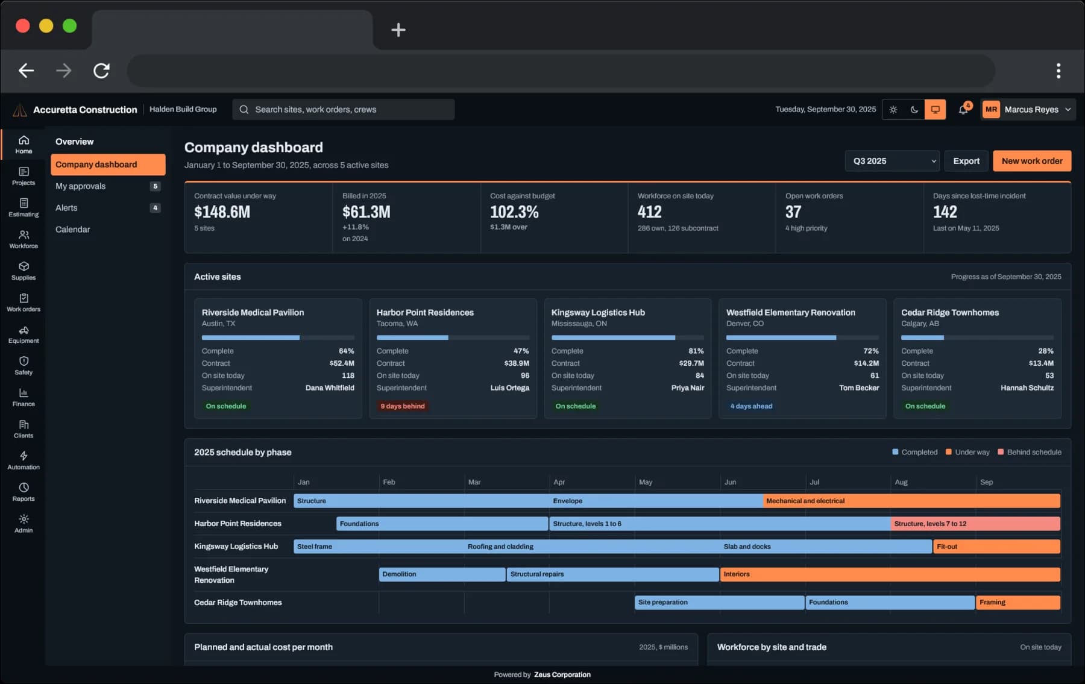Viewport: 1085px width, 684px height.
Task: Select system theme mode
Action: [x=936, y=110]
